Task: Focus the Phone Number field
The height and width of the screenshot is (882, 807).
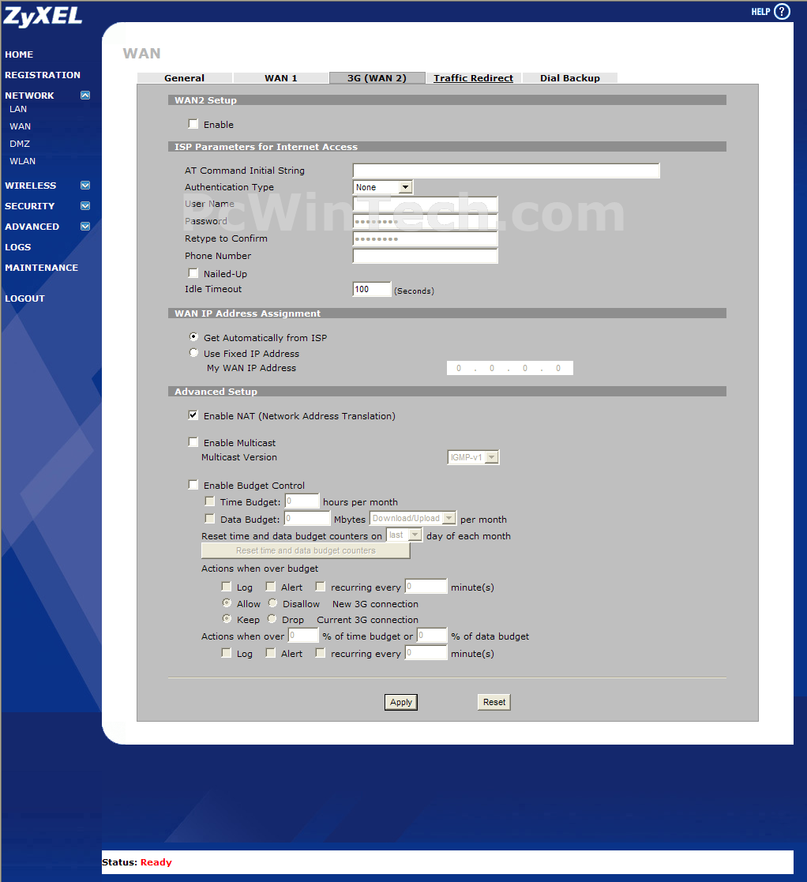Action: (x=425, y=256)
